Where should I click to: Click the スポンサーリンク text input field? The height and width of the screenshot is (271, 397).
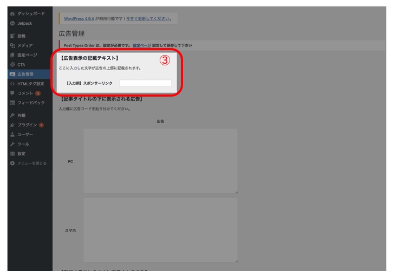(x=145, y=83)
